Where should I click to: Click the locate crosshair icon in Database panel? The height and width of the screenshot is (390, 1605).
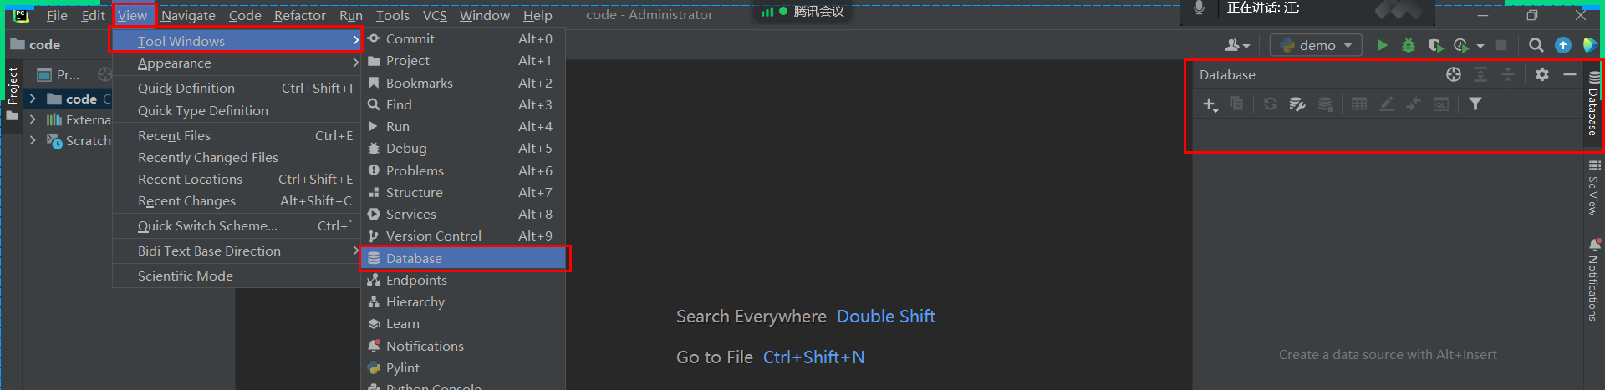pyautogui.click(x=1454, y=74)
